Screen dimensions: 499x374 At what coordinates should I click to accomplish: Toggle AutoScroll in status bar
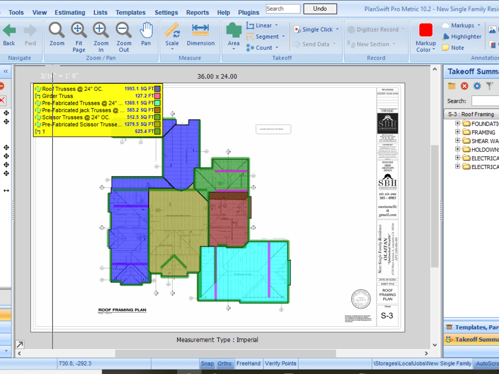pos(487,364)
